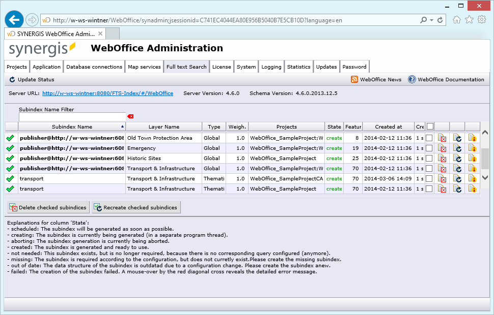Open WebOffice Documentation help icon

pos(413,80)
